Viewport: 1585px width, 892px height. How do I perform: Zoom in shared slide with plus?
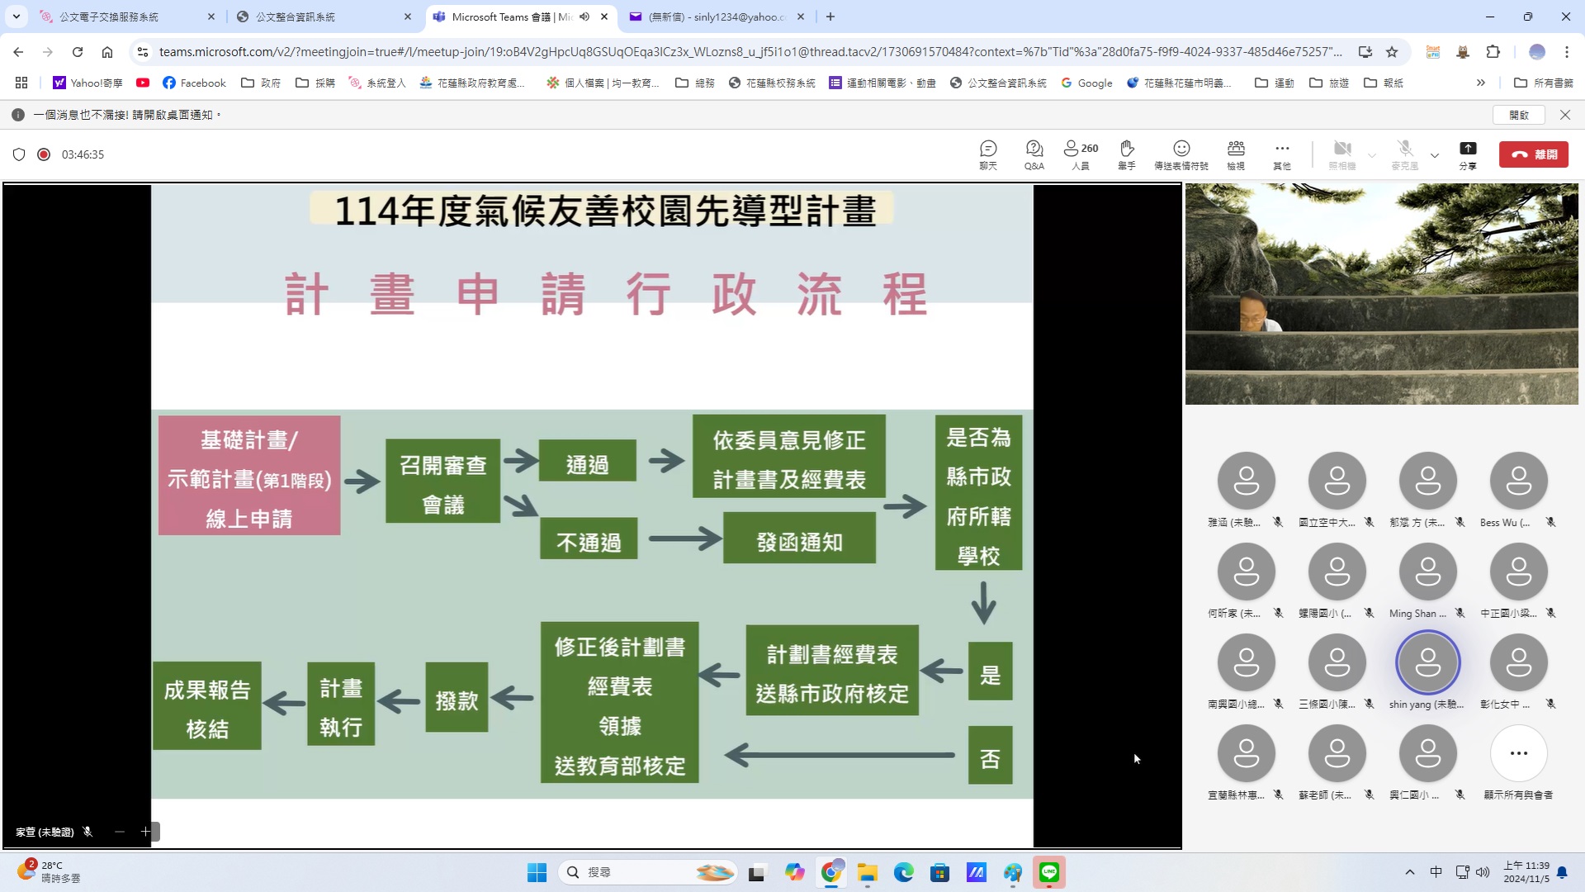click(145, 832)
